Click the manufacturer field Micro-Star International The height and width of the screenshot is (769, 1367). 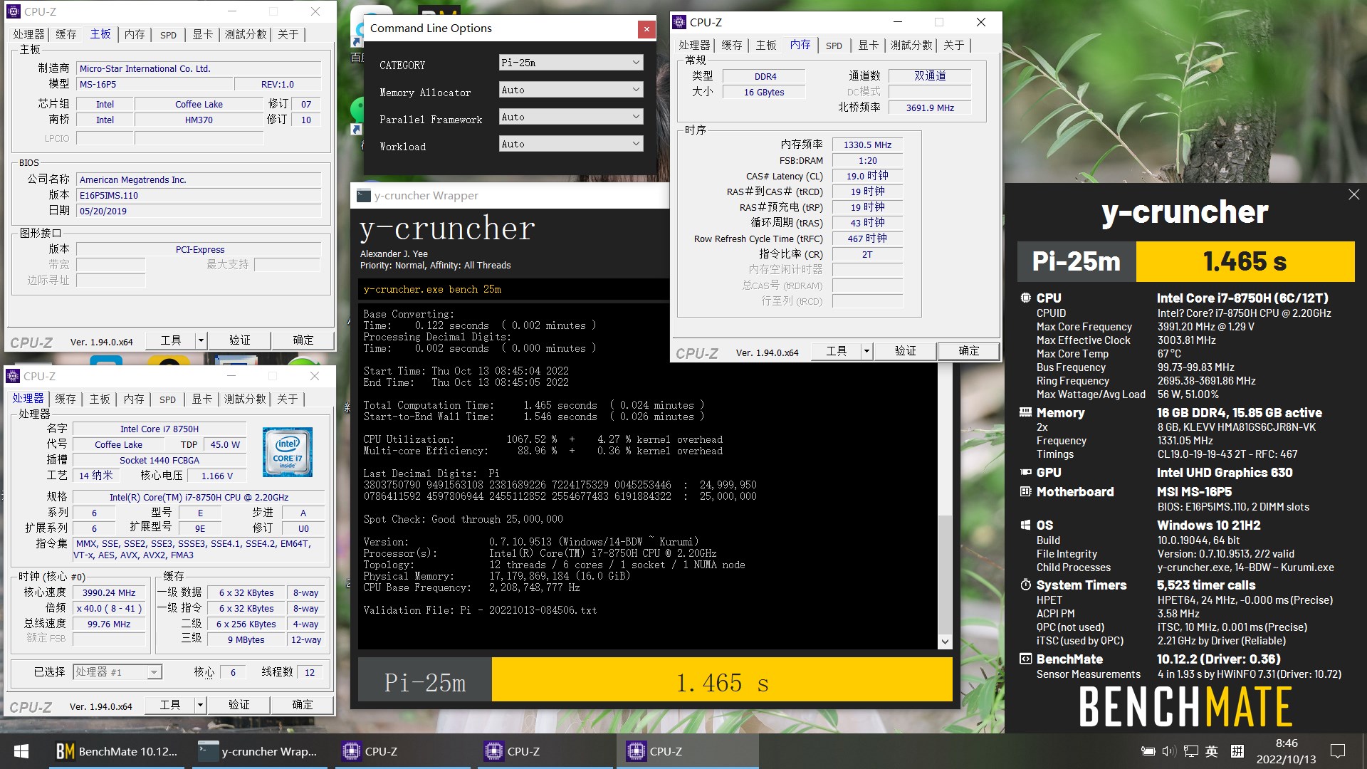pos(199,68)
